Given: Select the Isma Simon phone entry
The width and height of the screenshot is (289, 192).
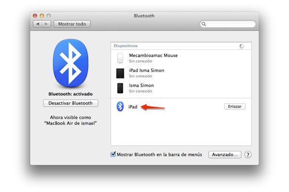Looking at the screenshot, I should [x=181, y=88].
